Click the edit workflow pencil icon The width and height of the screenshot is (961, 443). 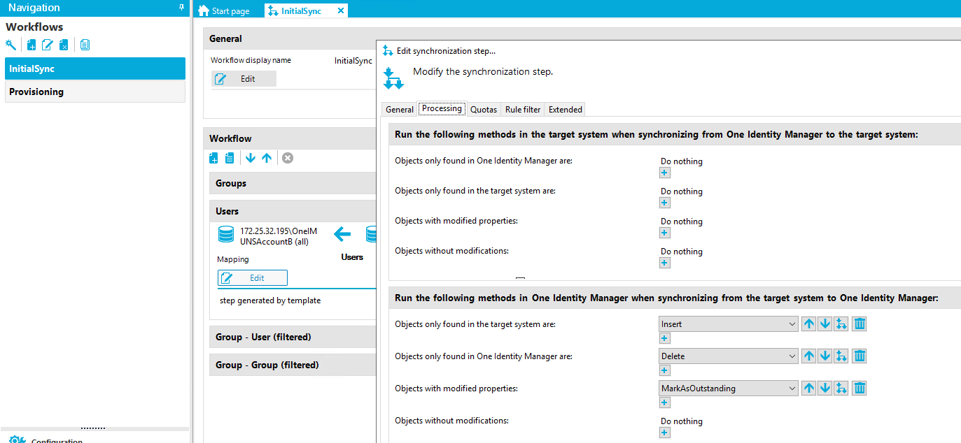(46, 44)
